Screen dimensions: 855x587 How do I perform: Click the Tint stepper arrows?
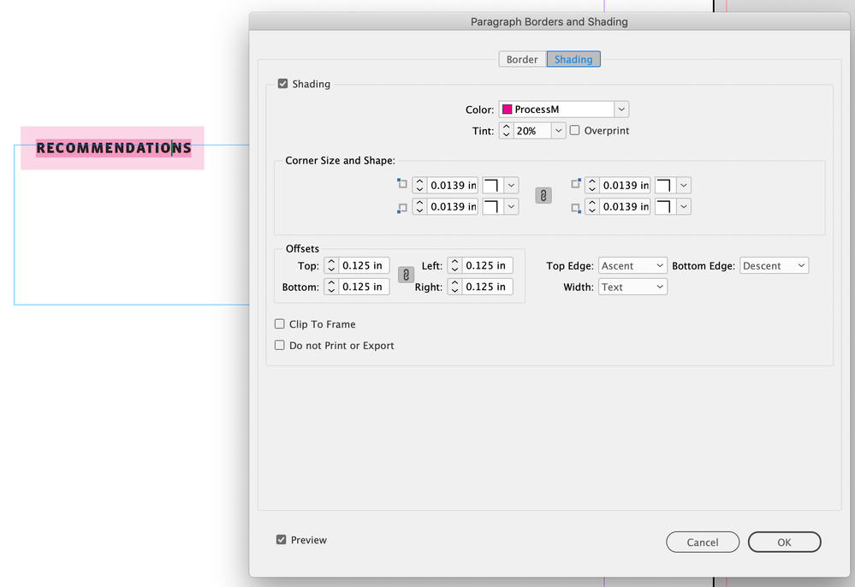click(506, 131)
